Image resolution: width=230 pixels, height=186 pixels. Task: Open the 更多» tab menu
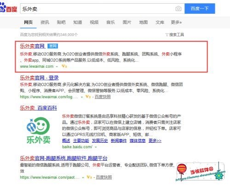pos(176,22)
